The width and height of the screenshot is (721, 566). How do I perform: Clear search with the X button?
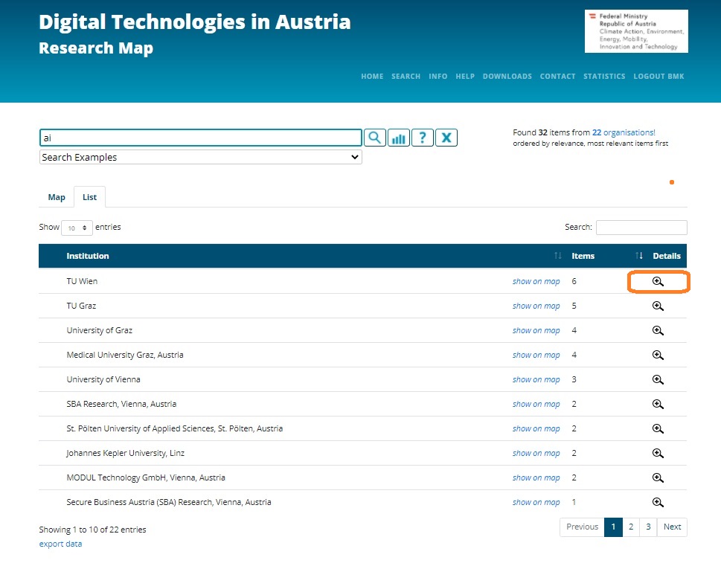point(446,138)
